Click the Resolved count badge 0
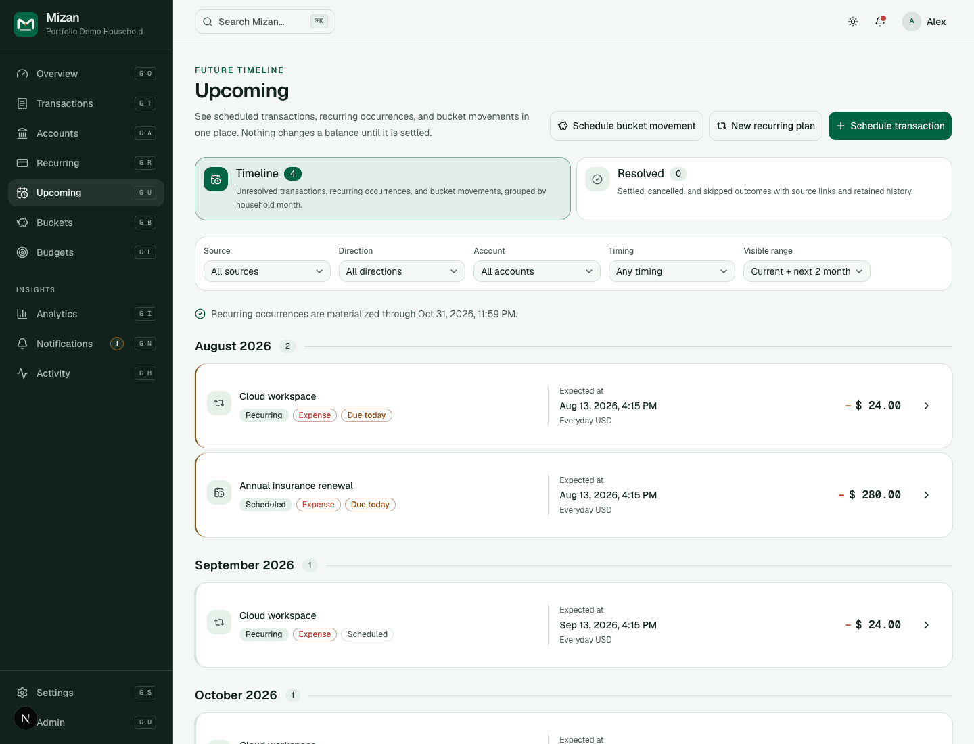 (678, 174)
